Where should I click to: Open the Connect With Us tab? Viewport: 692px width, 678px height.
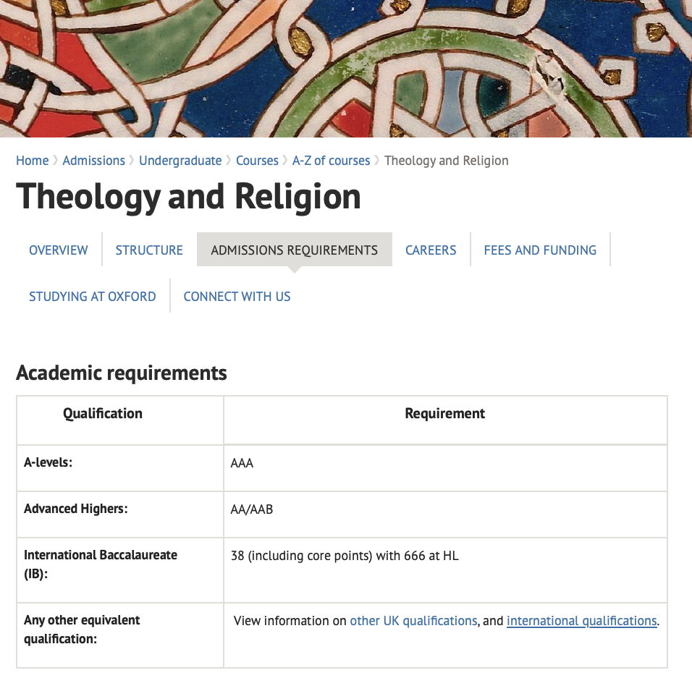pos(237,297)
